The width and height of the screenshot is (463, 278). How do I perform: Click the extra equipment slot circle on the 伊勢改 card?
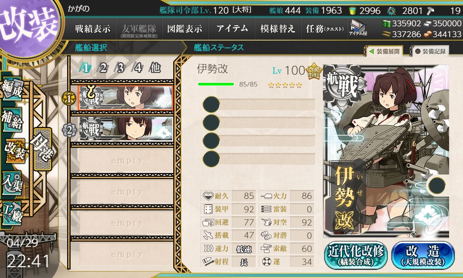(437, 186)
